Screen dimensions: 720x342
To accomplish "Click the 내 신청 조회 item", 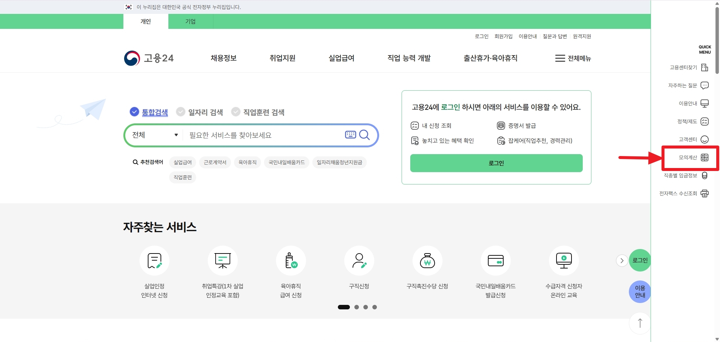I will click(x=431, y=126).
